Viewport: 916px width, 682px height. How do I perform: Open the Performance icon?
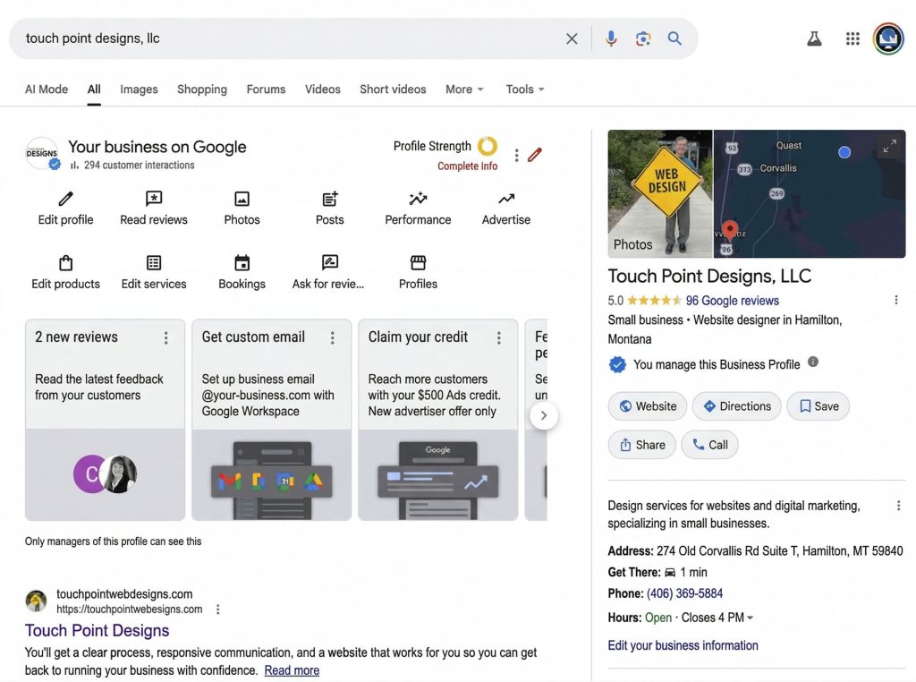(417, 200)
